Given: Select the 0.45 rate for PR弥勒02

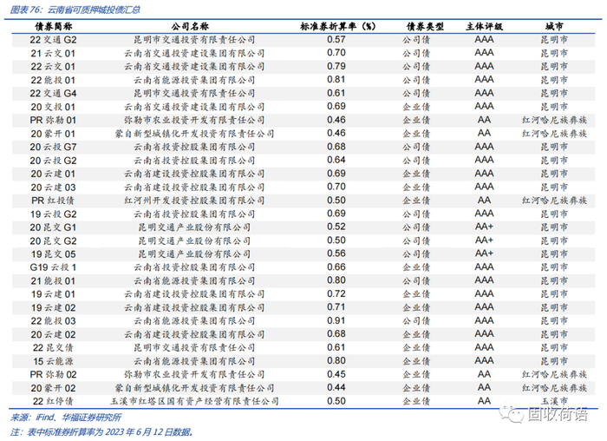Looking at the screenshot, I should click(336, 374).
